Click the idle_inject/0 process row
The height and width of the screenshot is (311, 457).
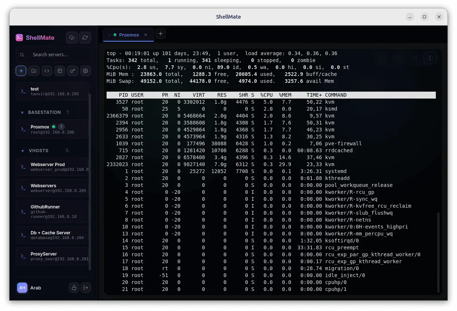(x=271, y=275)
